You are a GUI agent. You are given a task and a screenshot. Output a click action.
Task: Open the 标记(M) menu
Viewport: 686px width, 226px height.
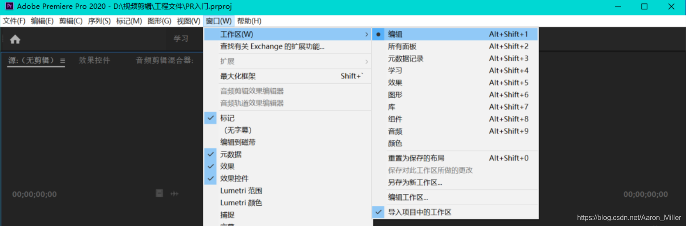[129, 21]
